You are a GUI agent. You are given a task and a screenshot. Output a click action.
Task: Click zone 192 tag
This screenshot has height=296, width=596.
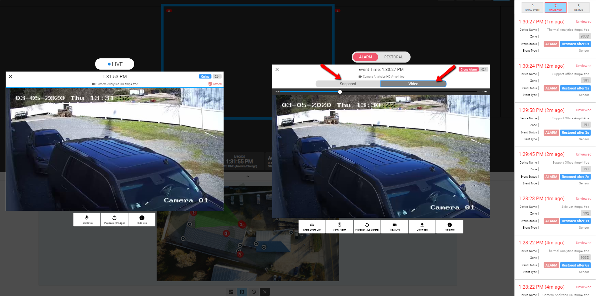pos(586,213)
